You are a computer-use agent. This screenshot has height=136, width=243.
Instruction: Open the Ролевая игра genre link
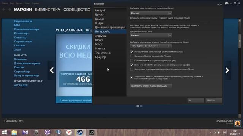(x=21, y=33)
